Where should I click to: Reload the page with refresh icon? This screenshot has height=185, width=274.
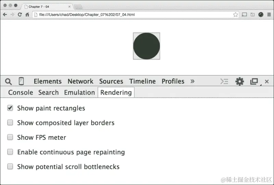coord(20,14)
